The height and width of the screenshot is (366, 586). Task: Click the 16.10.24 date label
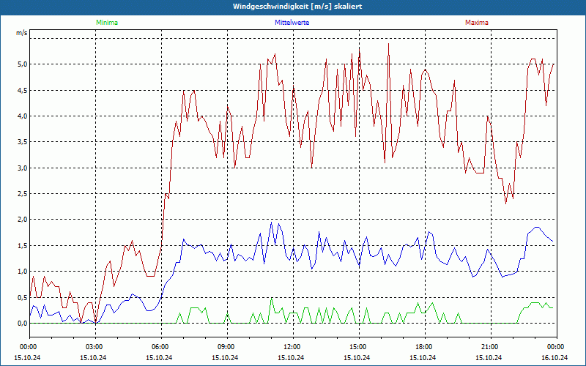click(555, 357)
